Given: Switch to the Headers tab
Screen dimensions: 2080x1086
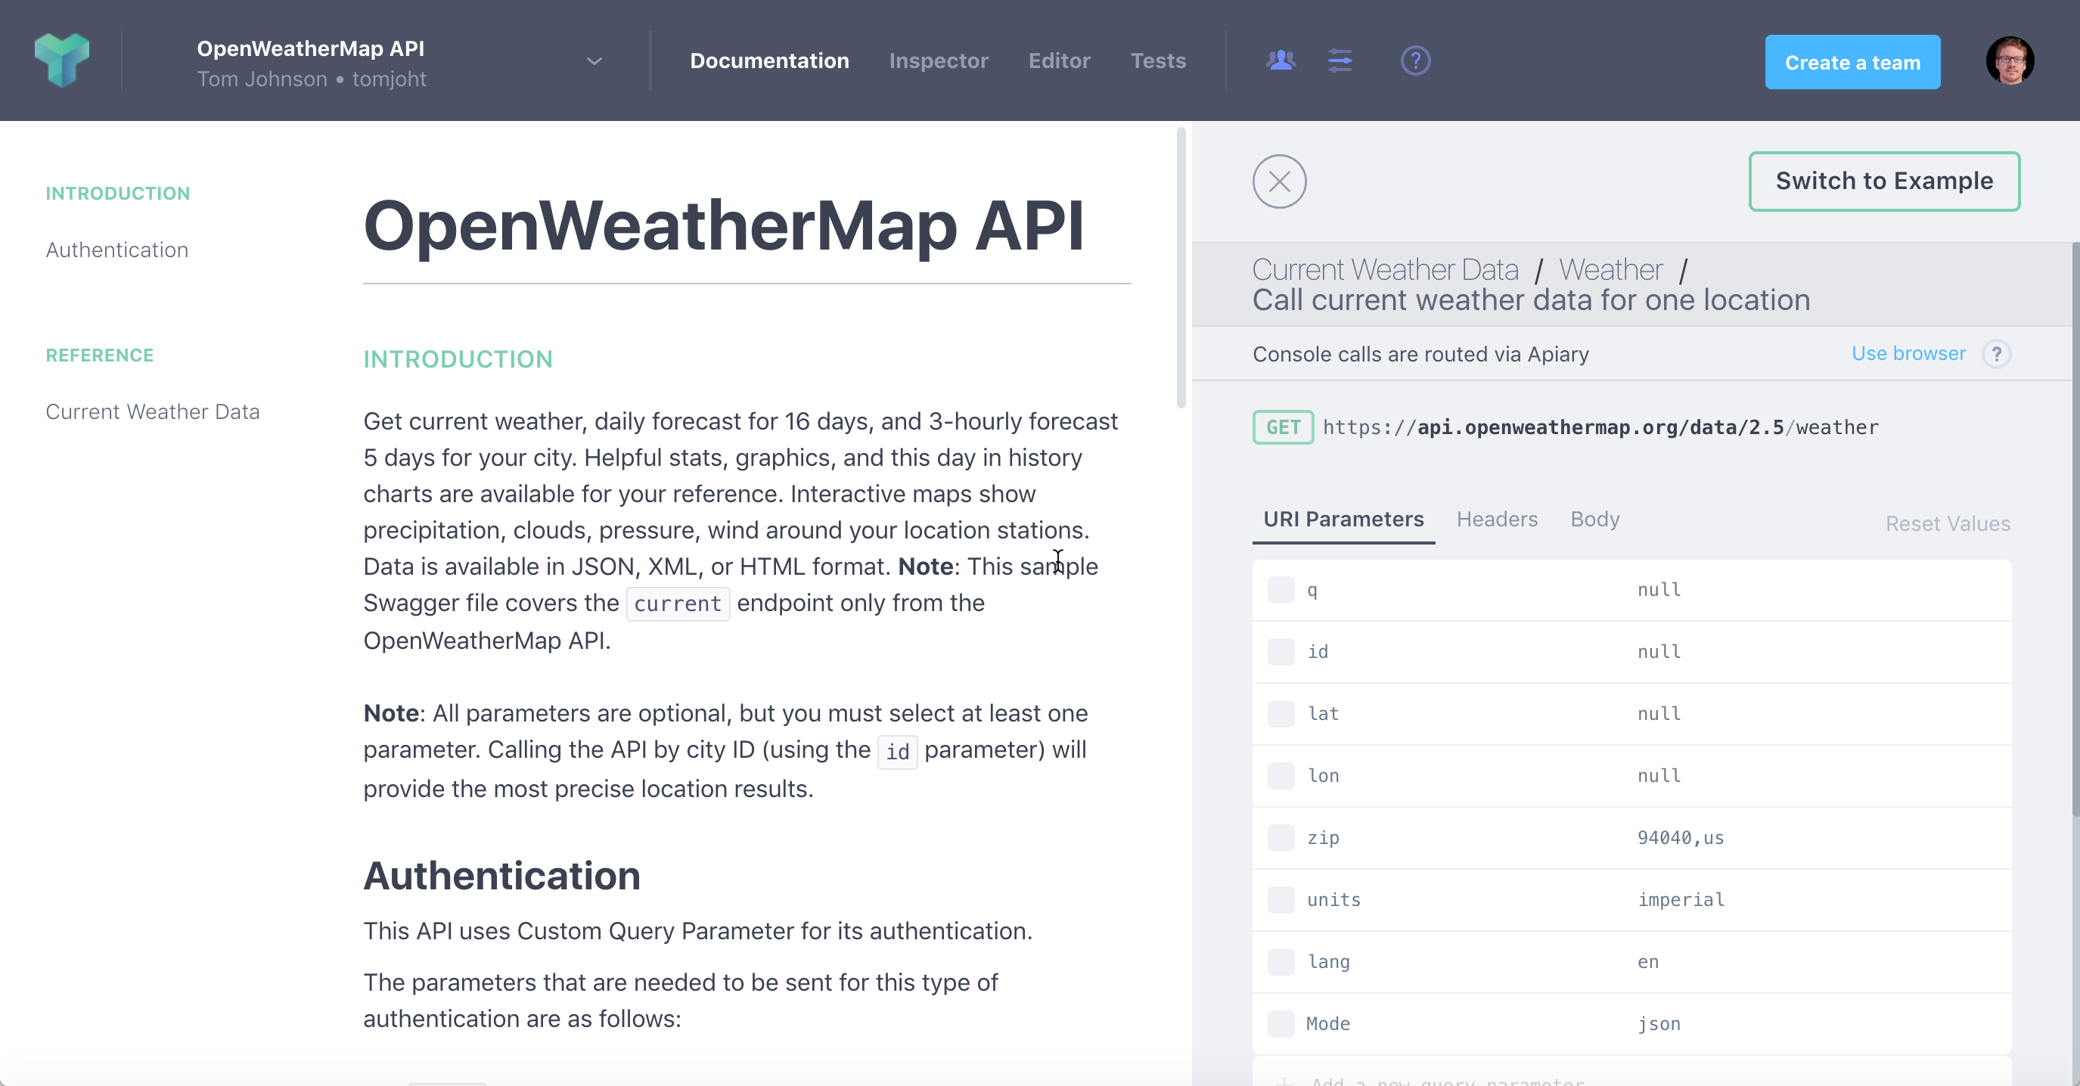Looking at the screenshot, I should point(1497,520).
